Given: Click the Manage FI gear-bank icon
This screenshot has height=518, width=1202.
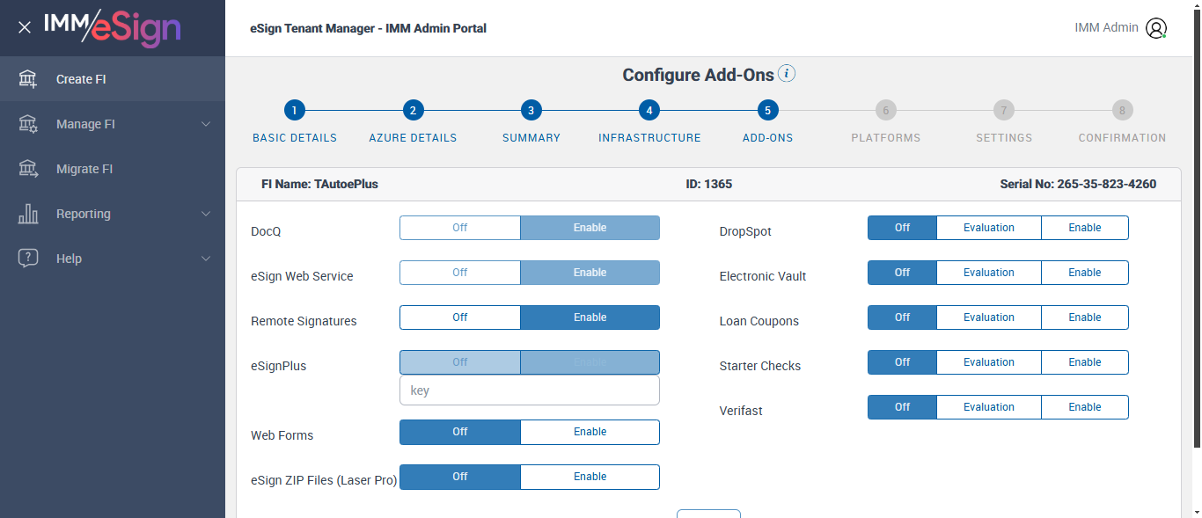Looking at the screenshot, I should click(x=28, y=124).
